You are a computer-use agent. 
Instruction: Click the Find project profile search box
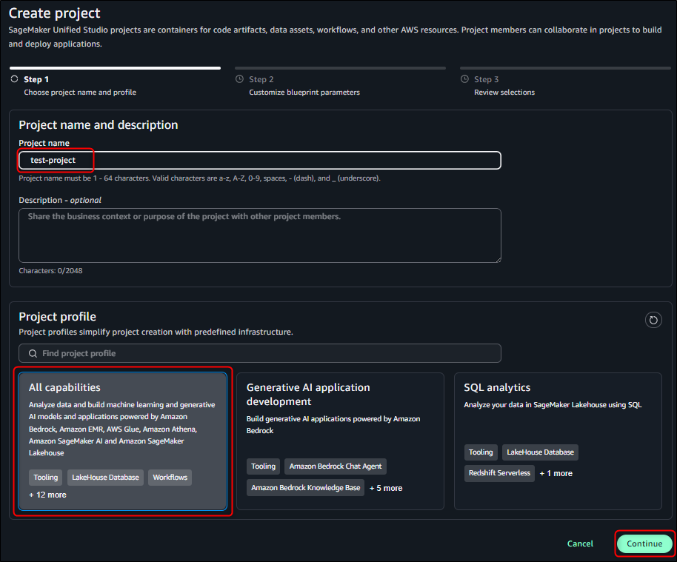pyautogui.click(x=259, y=353)
